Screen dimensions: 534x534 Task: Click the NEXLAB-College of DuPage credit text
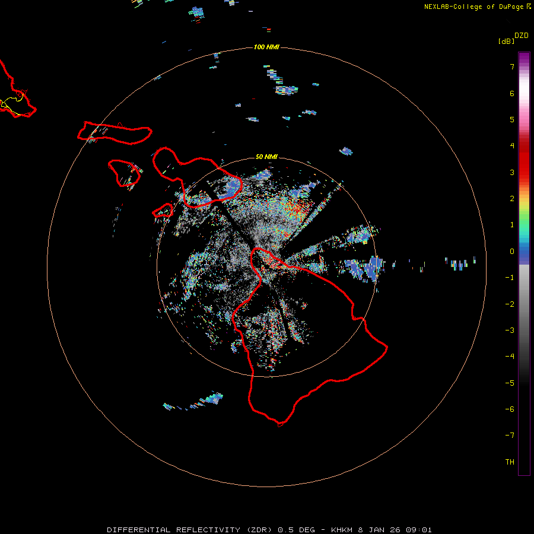click(x=473, y=7)
